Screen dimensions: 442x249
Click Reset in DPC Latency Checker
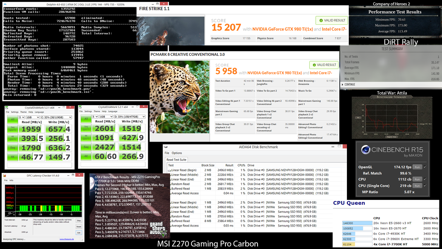(78, 226)
